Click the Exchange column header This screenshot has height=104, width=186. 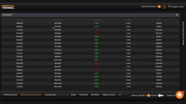pyautogui.click(x=58, y=20)
